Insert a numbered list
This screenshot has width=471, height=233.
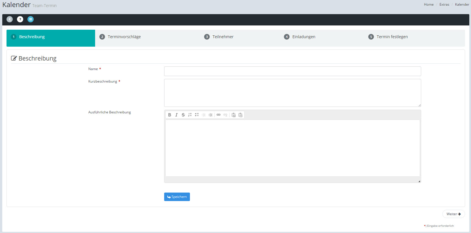point(190,115)
